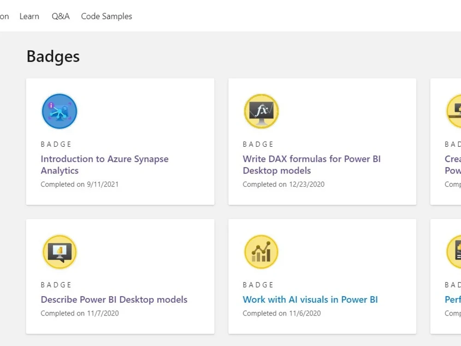The image size is (461, 346).
Task: Click the Completed on 9/11/2021 date text
Action: coord(80,184)
